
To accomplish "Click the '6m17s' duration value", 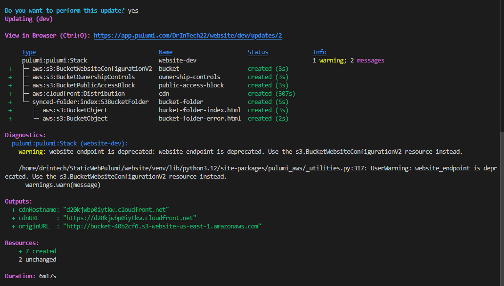I will 47,276.
